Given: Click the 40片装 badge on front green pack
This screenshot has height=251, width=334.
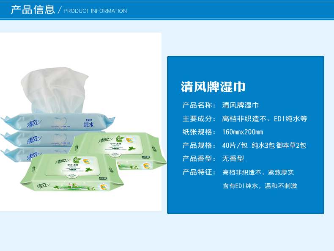Looking at the screenshot, I should (103, 178).
